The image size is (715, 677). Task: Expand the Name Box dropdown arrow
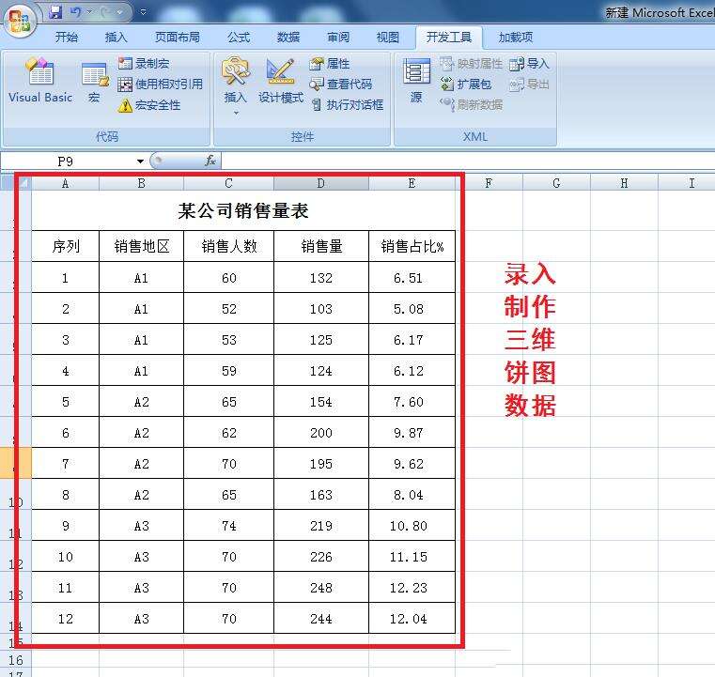[x=140, y=162]
